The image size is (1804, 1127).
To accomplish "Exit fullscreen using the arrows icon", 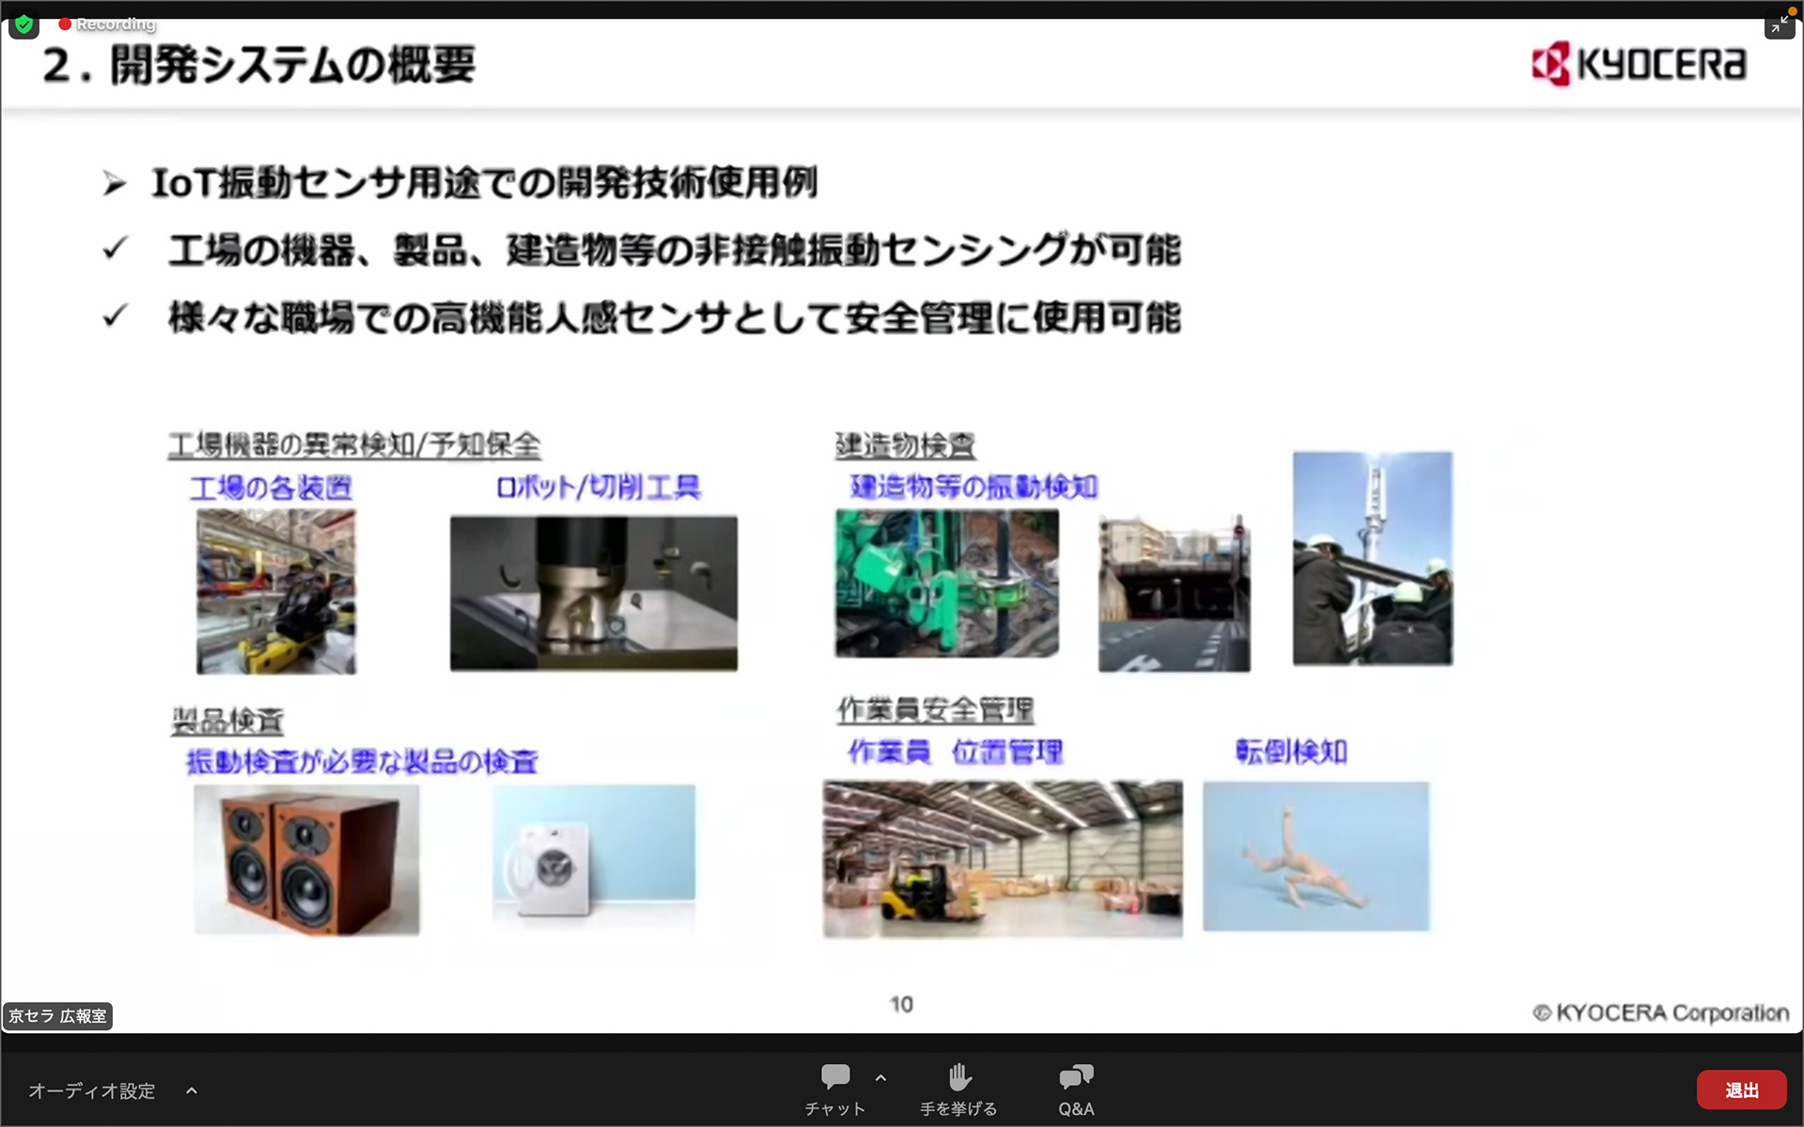I will (1781, 25).
